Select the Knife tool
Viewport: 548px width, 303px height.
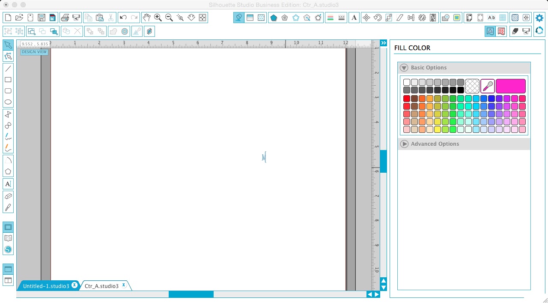8,207
